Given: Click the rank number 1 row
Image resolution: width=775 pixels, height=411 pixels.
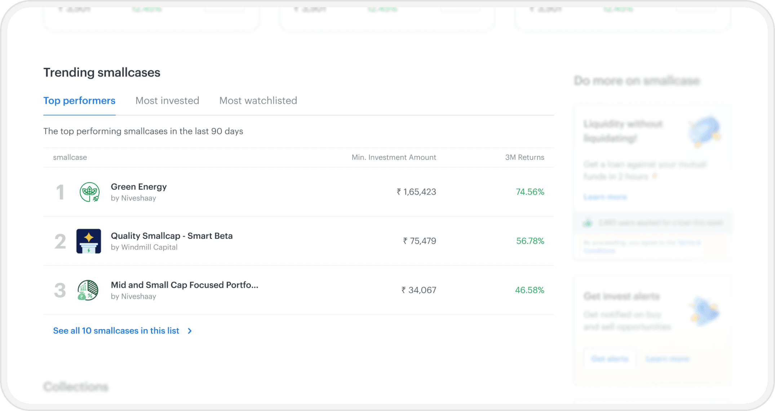Looking at the screenshot, I should point(60,192).
